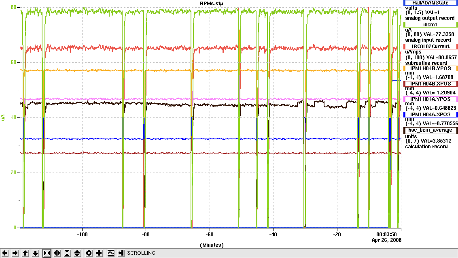Image resolution: width=458 pixels, height=258 pixels.
Task: Click the vertical zoom-in hourglass icon
Action: pos(67,253)
